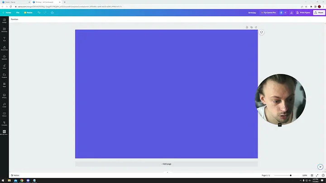This screenshot has height=183, width=326.
Task: Open the help question mark button
Action: click(323, 175)
